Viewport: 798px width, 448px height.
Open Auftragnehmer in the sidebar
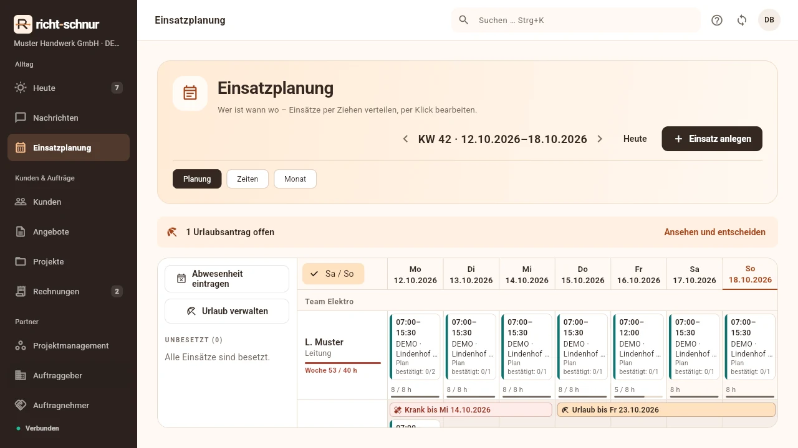(69, 405)
